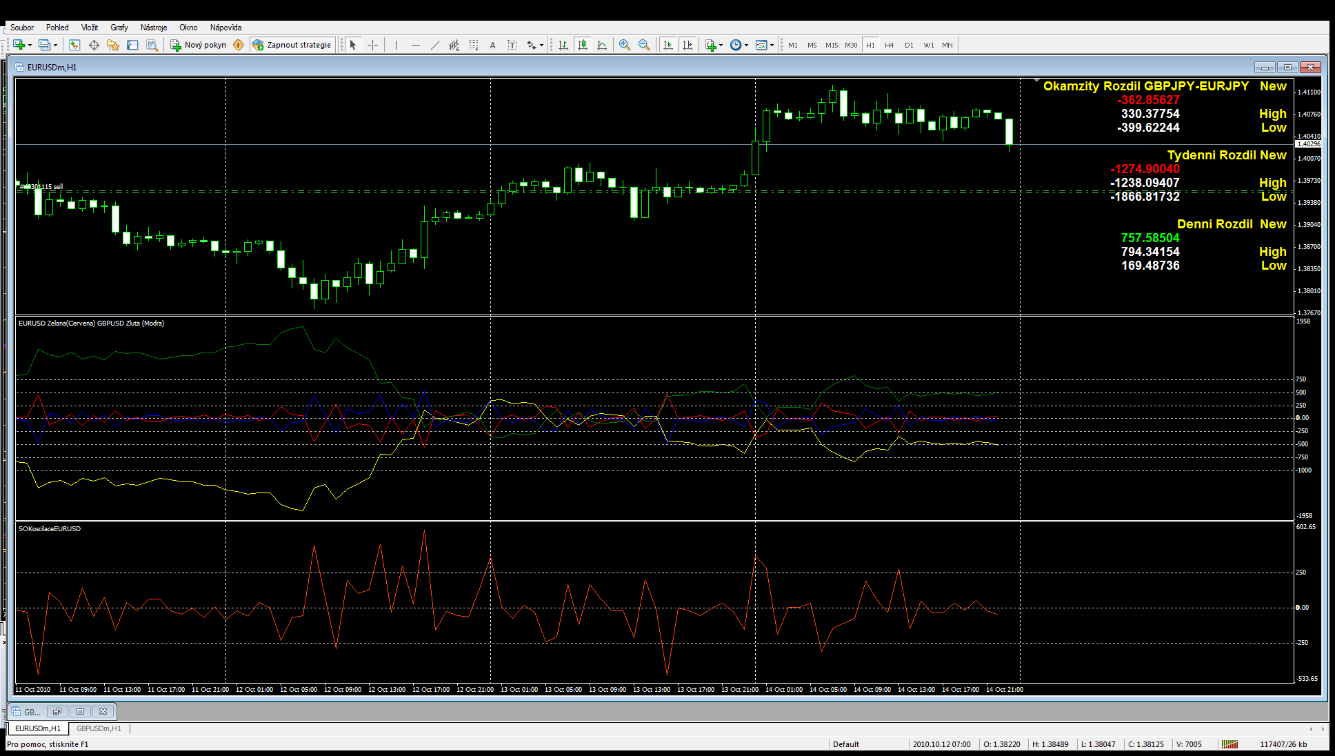Expand the periodicity clock dropdown arrow
This screenshot has height=756, width=1335.
coord(746,45)
